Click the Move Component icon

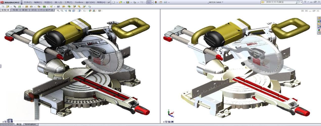(31, 7)
